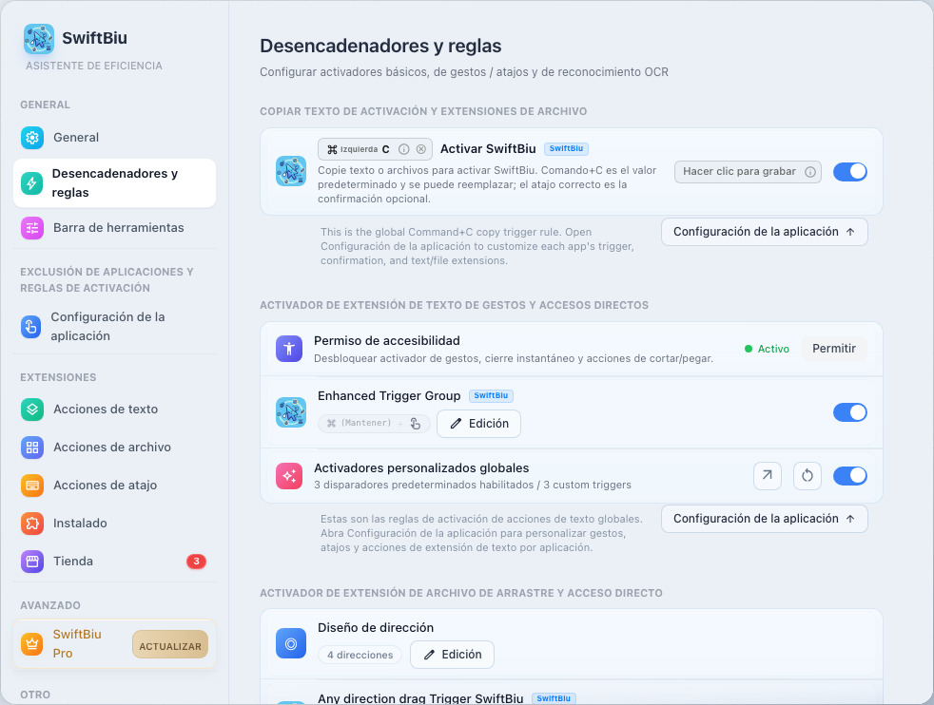
Task: Toggle the Enhanced Trigger Group switch
Action: click(849, 412)
